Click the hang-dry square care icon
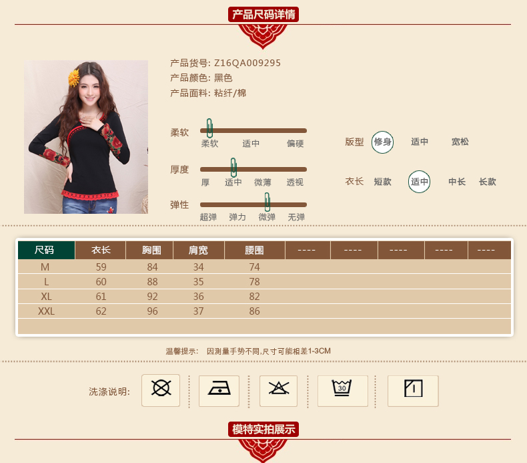The height and width of the screenshot is (463, 527). [x=413, y=390]
